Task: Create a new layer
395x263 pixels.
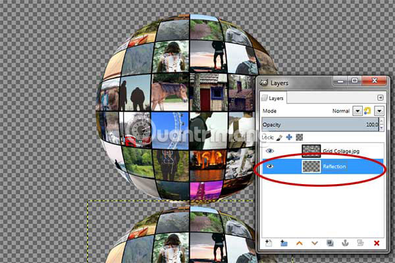Action: coord(269,243)
